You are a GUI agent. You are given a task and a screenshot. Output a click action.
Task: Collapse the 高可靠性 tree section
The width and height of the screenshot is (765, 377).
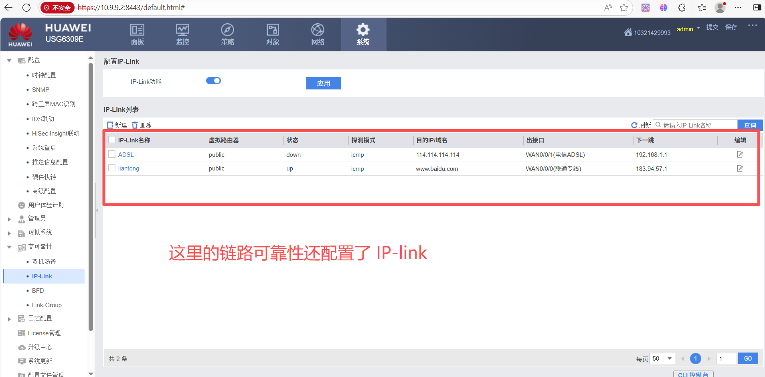[x=9, y=247]
